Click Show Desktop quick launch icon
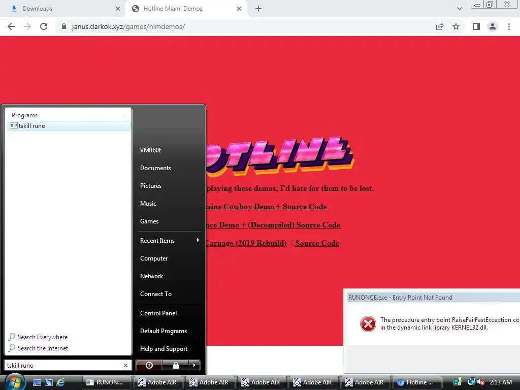This screenshot has width=520, height=390. [x=37, y=382]
